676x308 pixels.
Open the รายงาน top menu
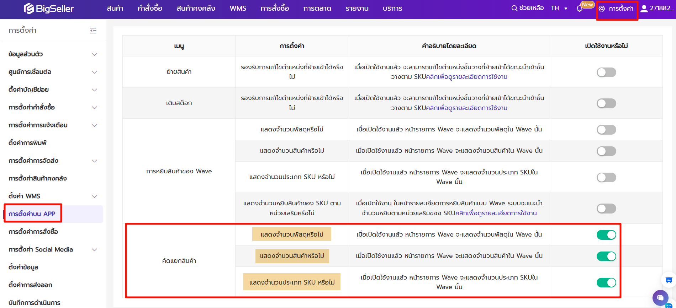click(x=357, y=8)
